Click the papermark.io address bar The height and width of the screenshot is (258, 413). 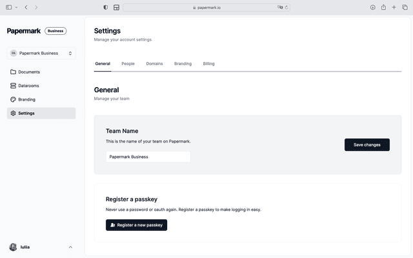206,7
